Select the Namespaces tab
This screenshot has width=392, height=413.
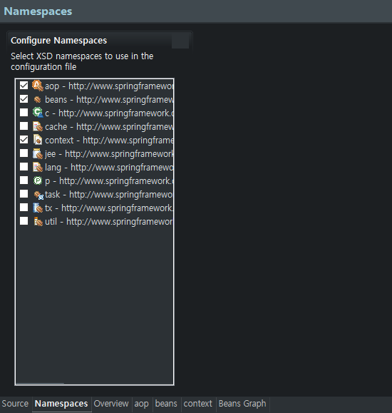click(61, 404)
